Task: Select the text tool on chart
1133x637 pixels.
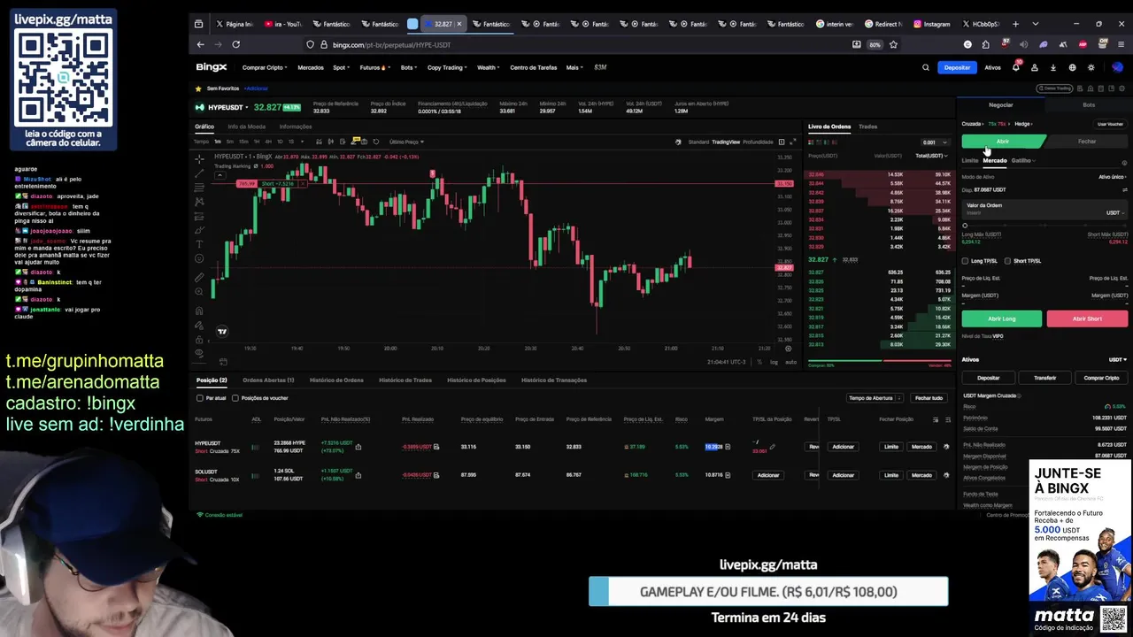Action: tap(199, 244)
